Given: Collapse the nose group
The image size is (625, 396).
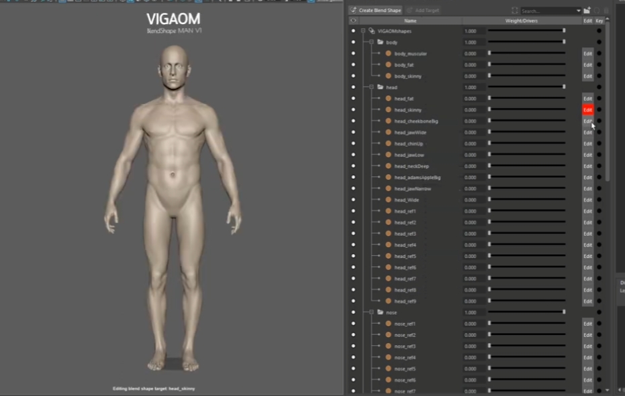Looking at the screenshot, I should [371, 312].
